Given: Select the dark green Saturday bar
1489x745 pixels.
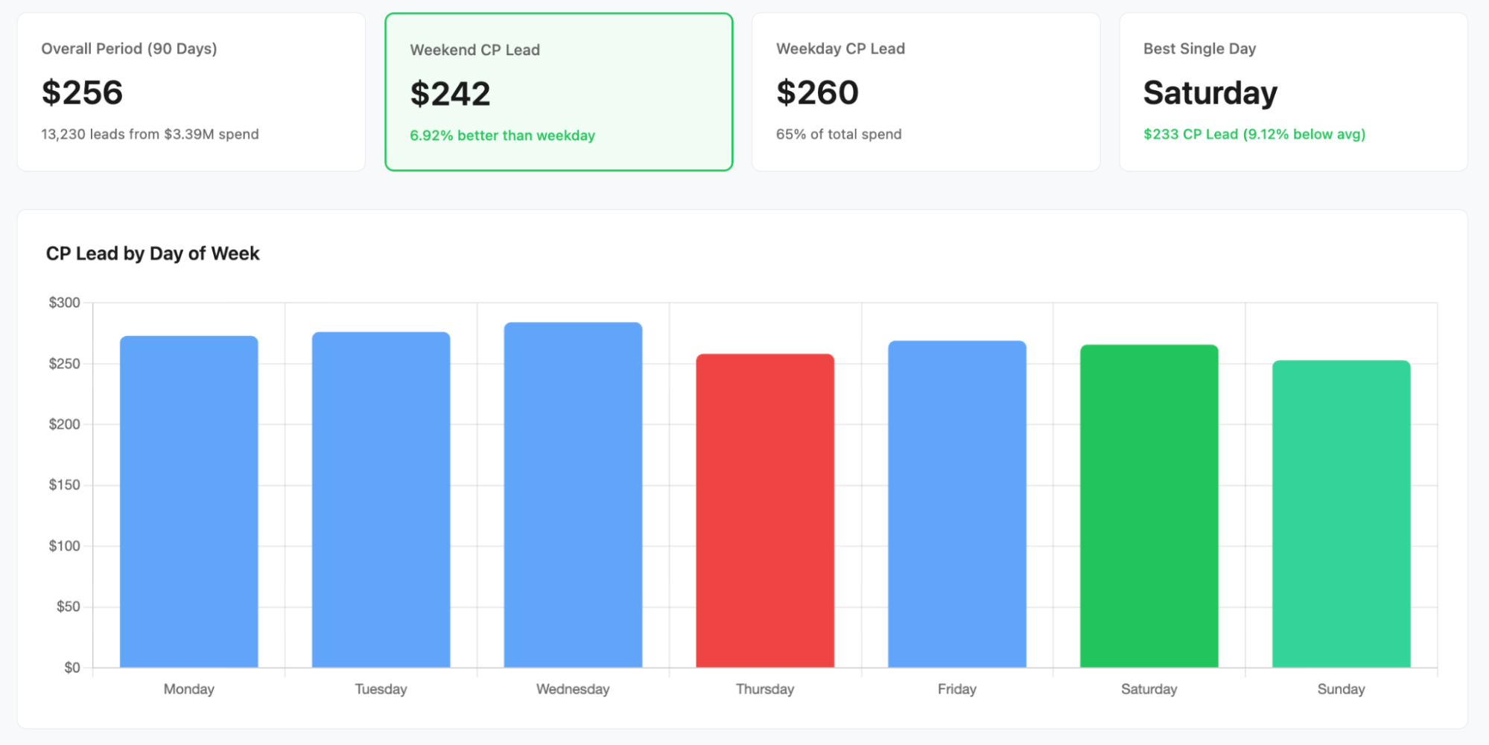Looking at the screenshot, I should coord(1149,506).
